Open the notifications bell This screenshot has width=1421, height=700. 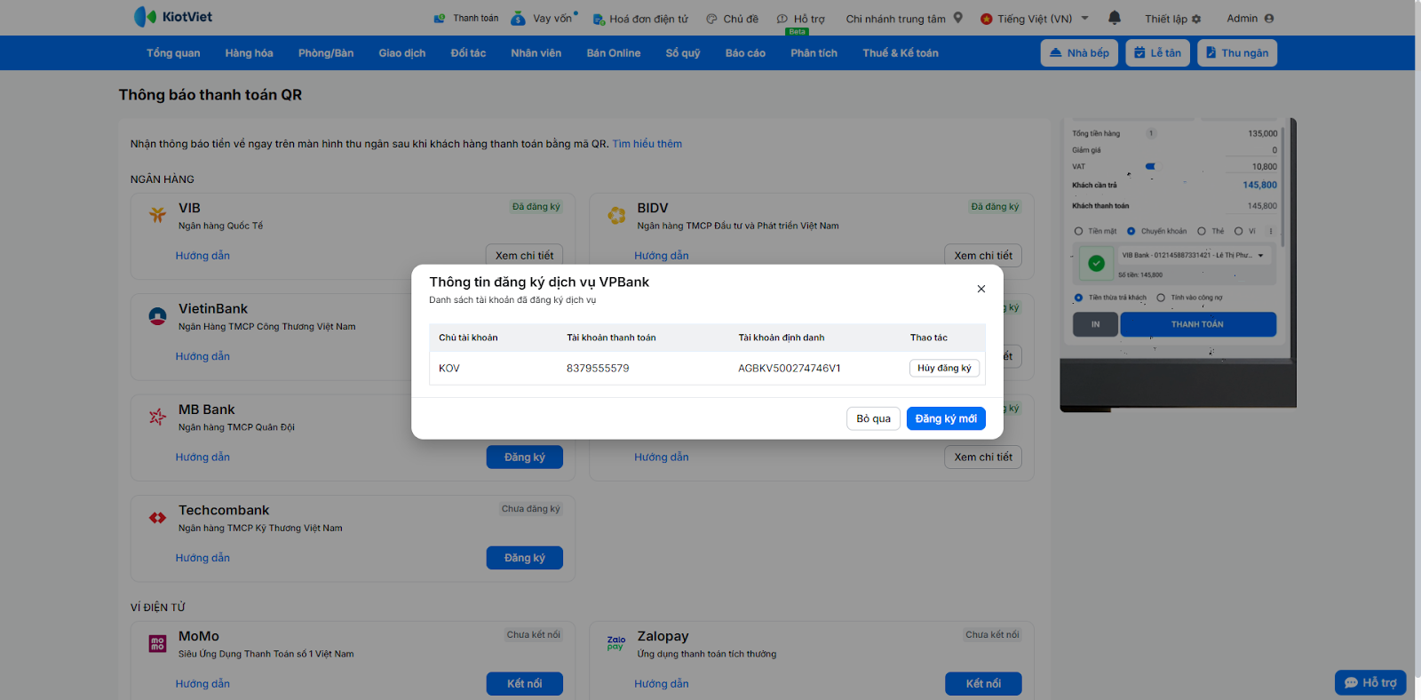pyautogui.click(x=1115, y=18)
